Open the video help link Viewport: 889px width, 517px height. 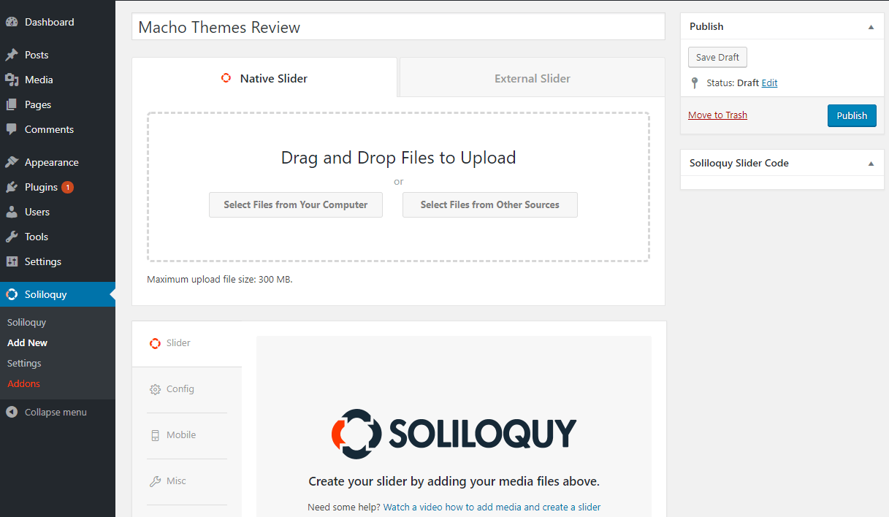(x=492, y=507)
